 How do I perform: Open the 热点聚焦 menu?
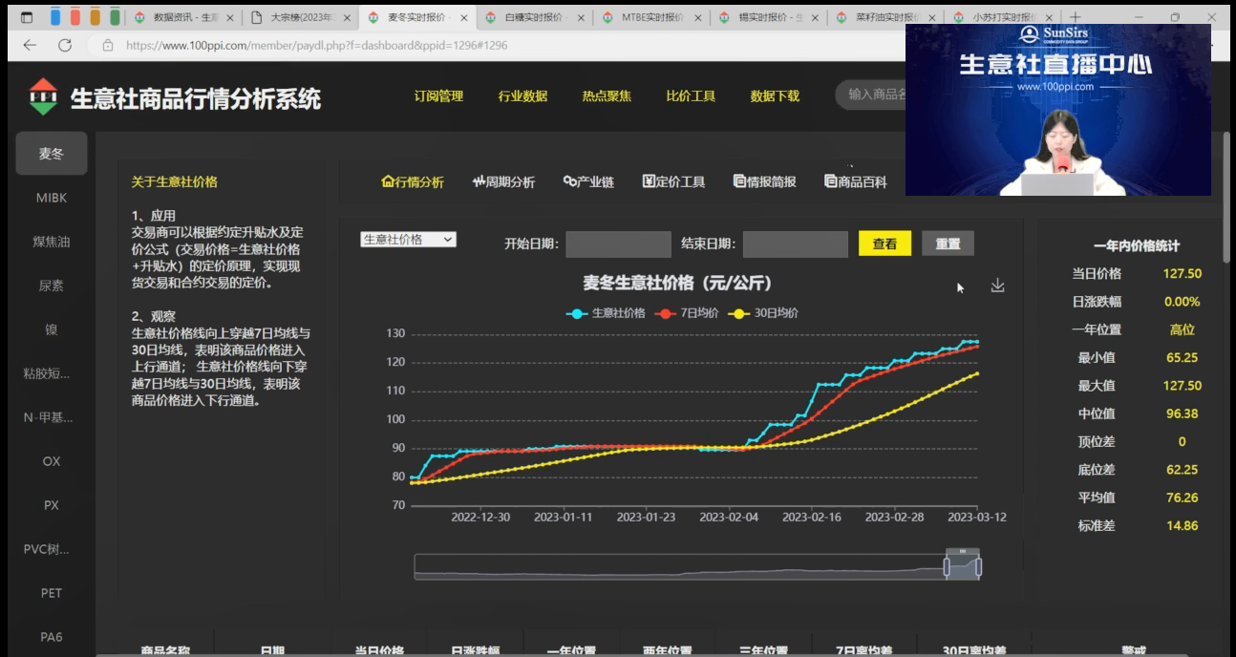click(x=607, y=96)
